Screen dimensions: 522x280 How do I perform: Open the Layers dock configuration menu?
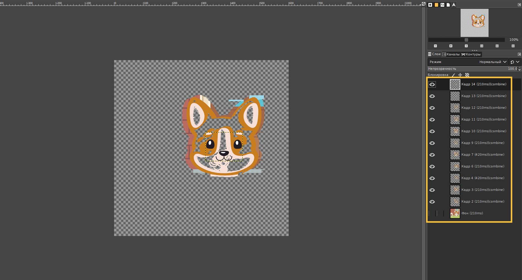pyautogui.click(x=519, y=54)
